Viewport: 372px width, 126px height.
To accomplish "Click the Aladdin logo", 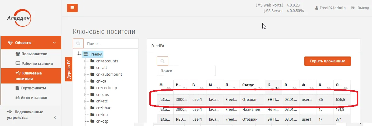I will point(19,18).
